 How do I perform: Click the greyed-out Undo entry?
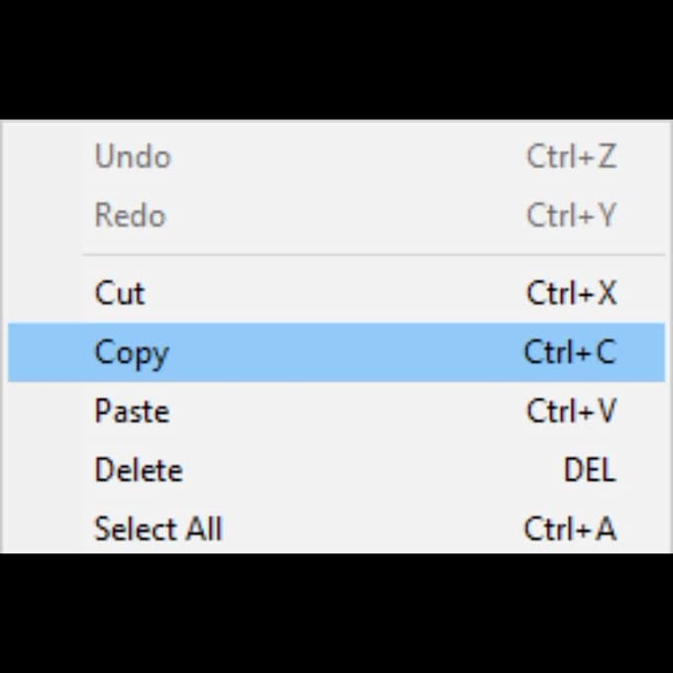pyautogui.click(x=133, y=156)
